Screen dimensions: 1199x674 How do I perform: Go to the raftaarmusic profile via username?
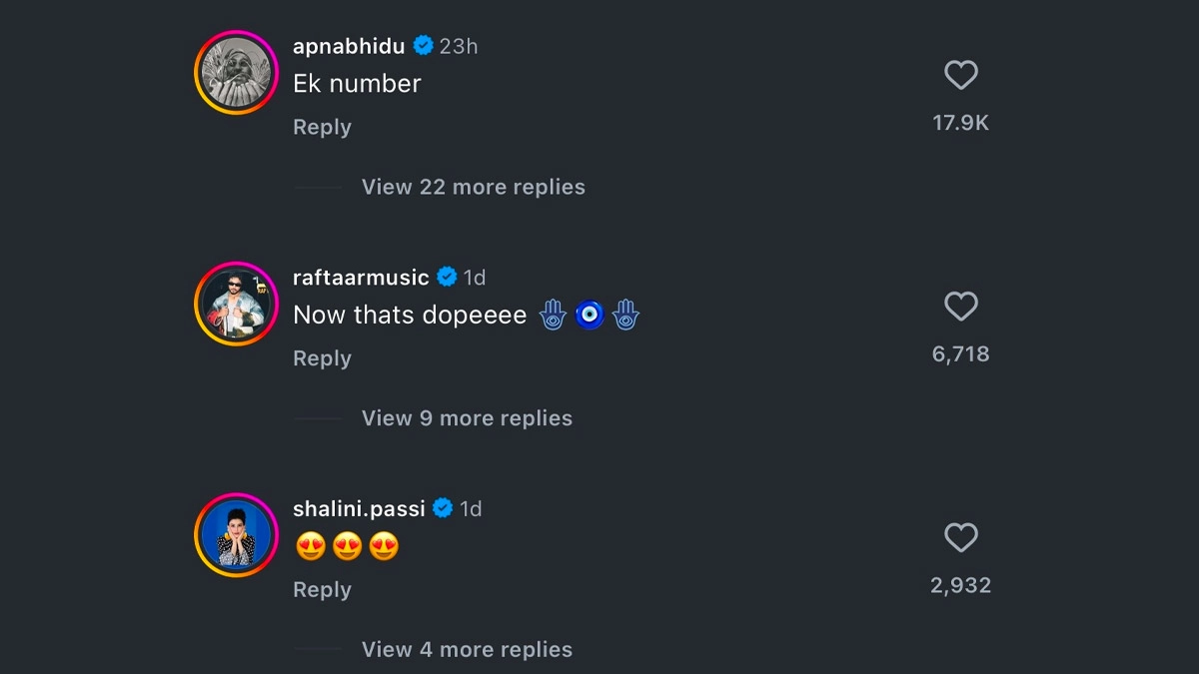click(x=361, y=278)
